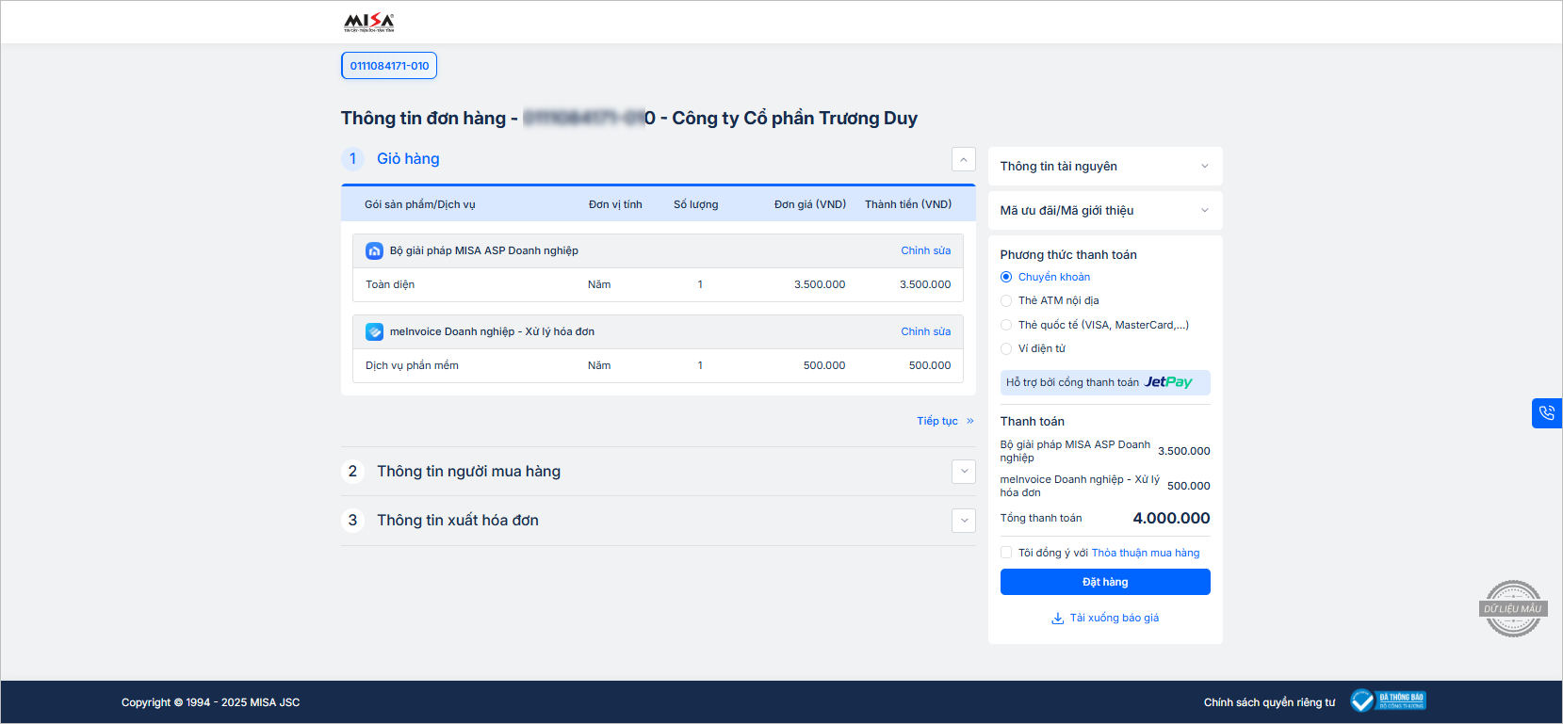Click the Đơn giá (VND) column header

(x=810, y=204)
